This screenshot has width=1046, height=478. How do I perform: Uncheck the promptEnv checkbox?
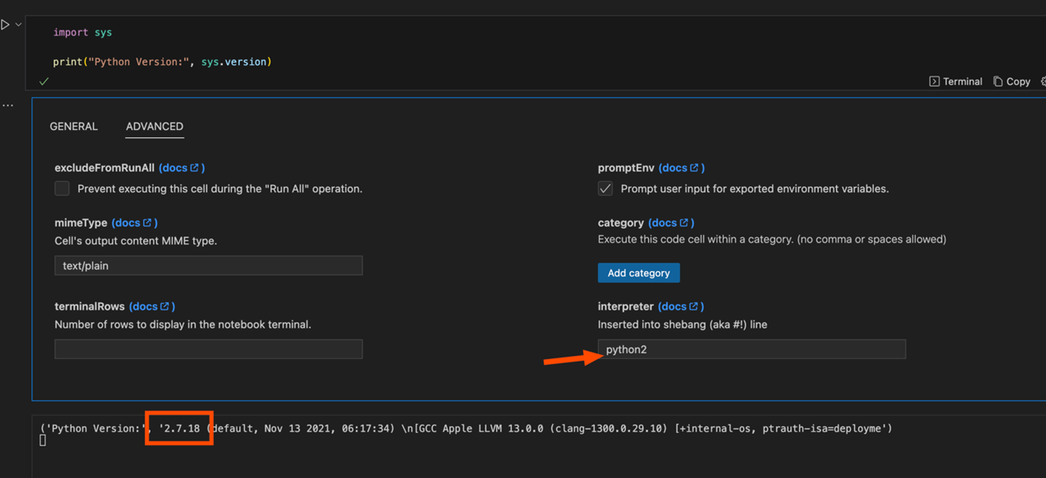(x=605, y=188)
